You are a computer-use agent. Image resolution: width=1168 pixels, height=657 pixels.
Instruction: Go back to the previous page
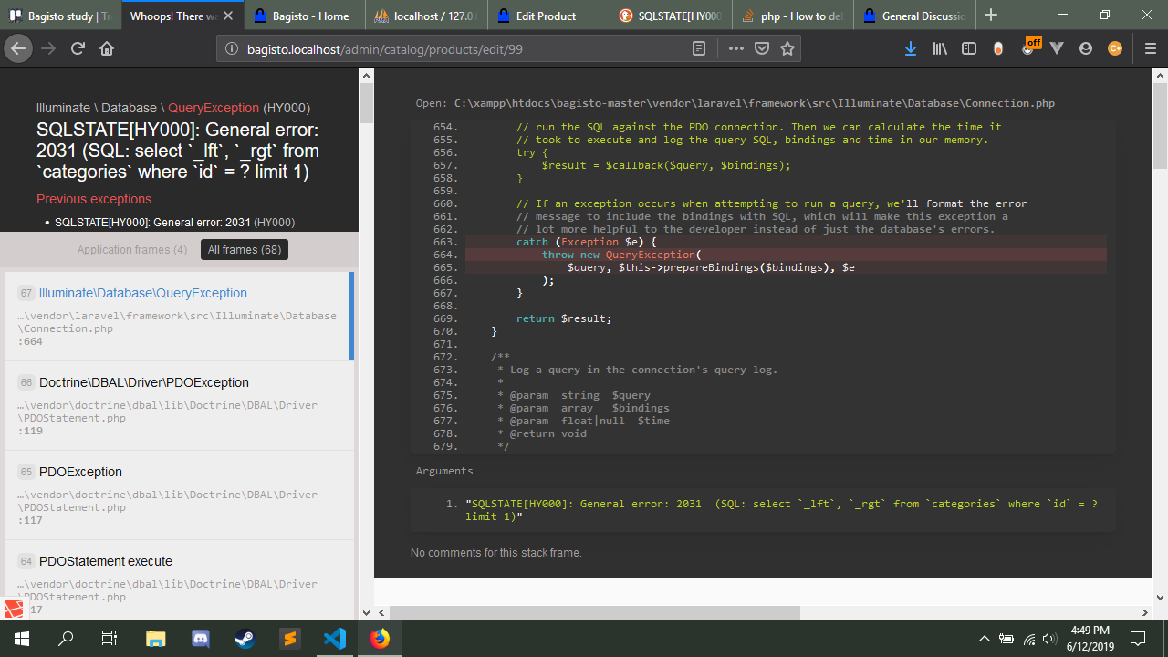18,48
